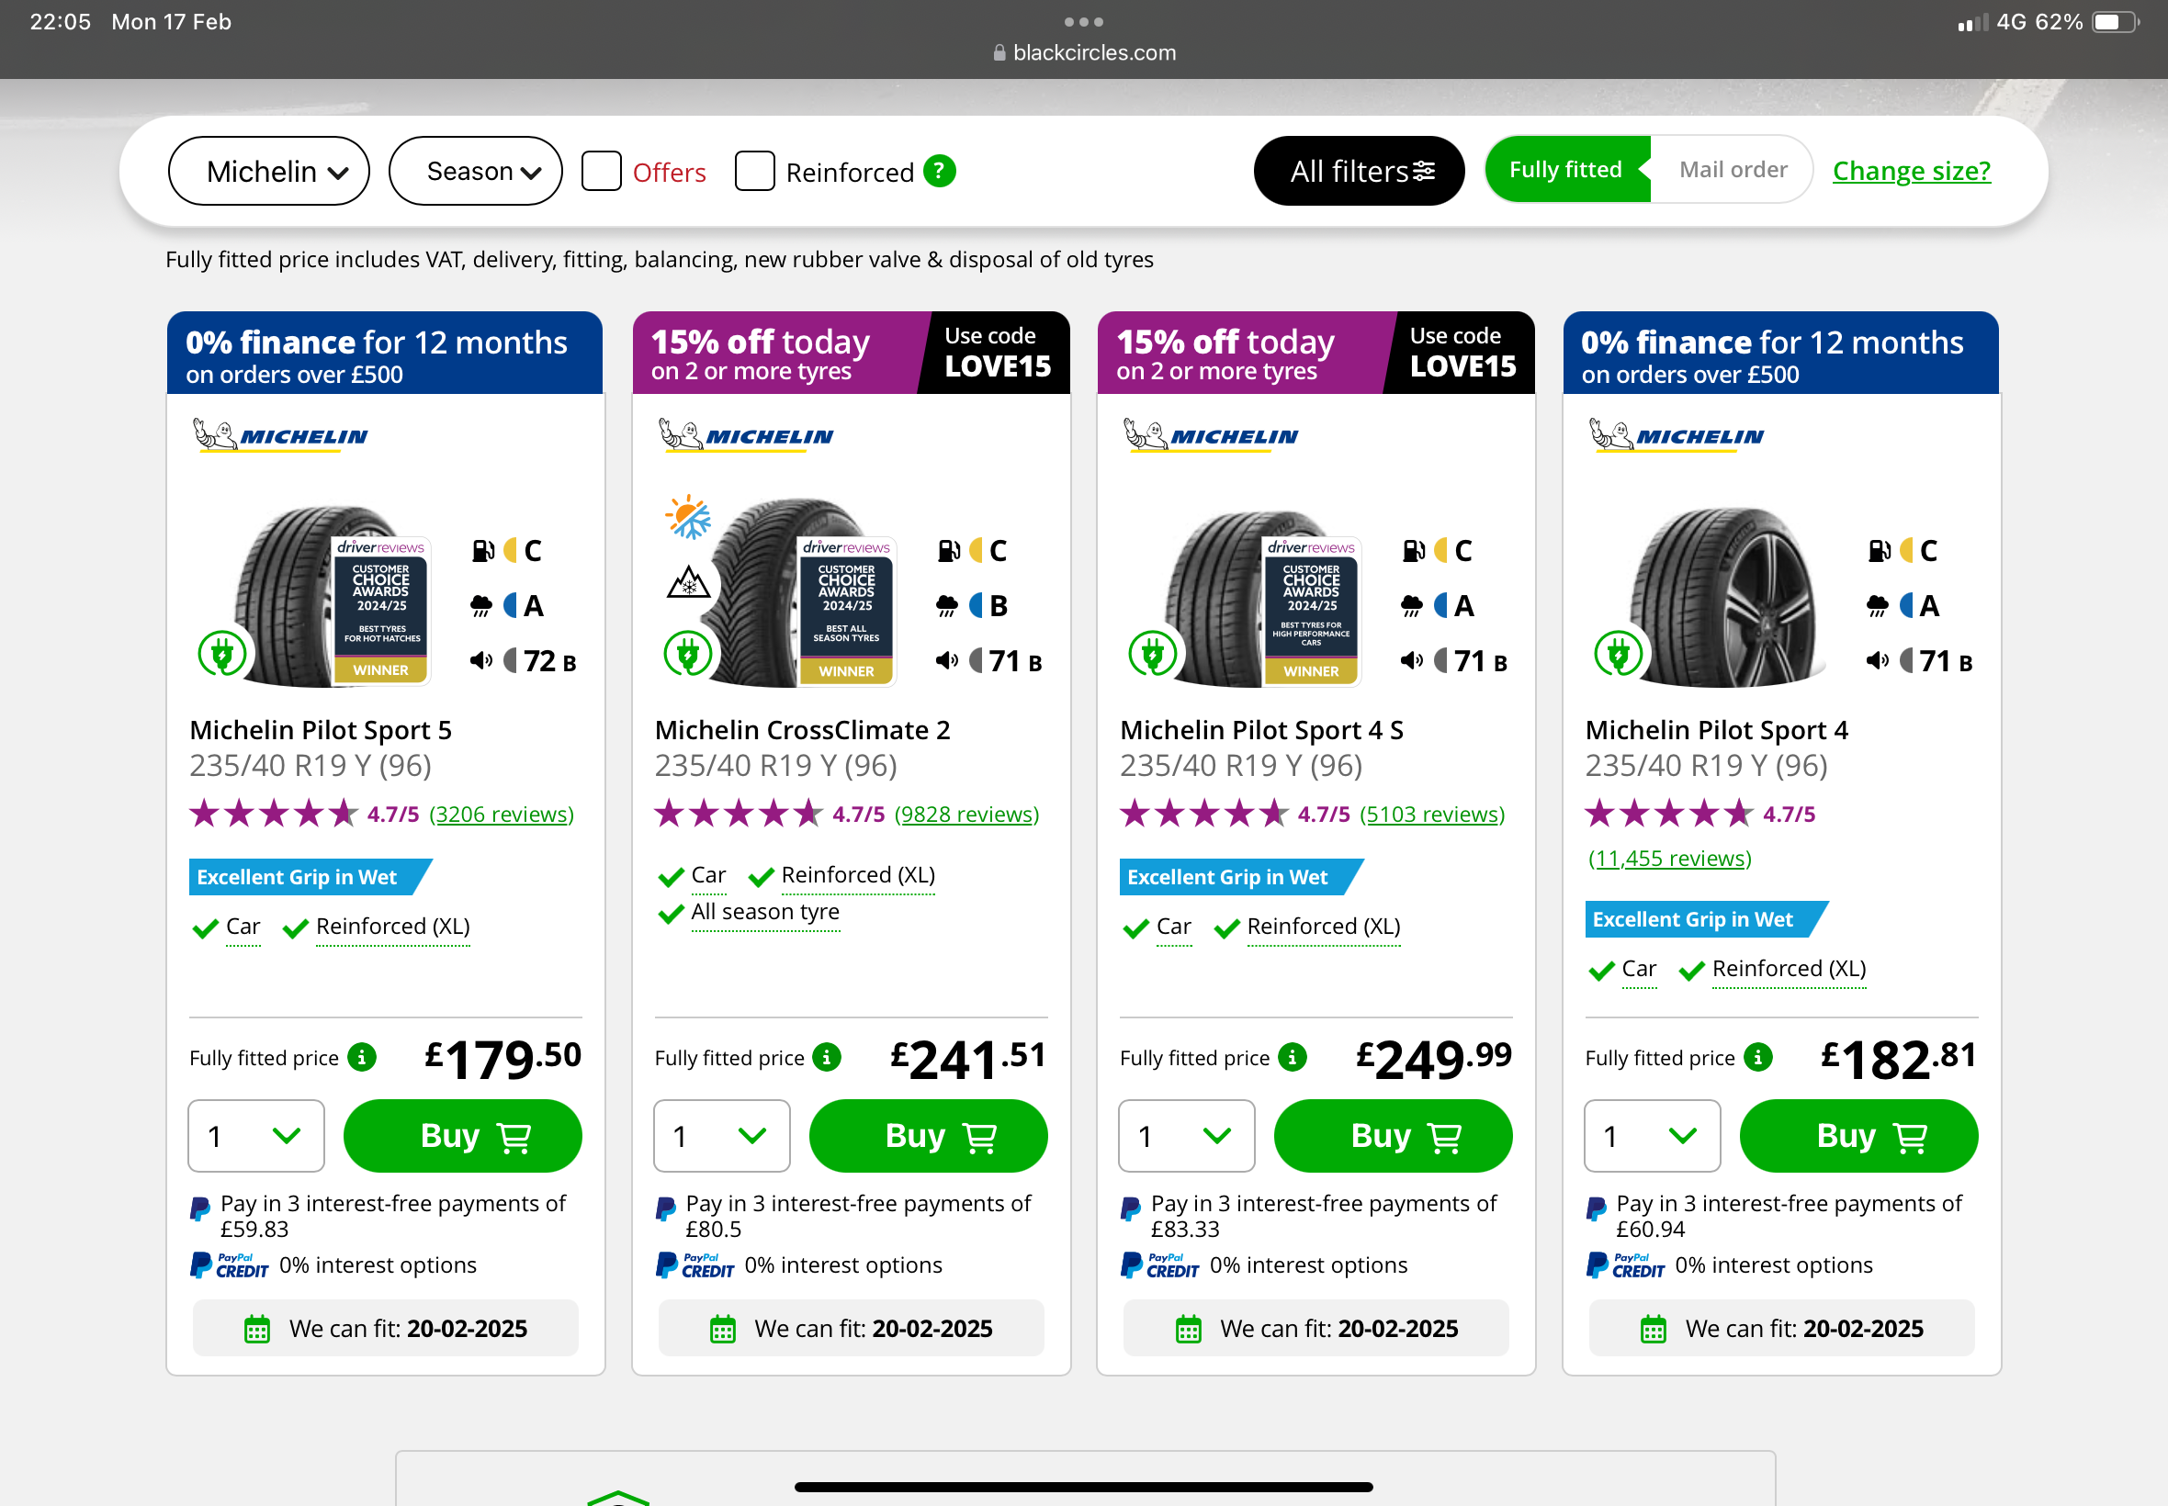Tap the EV plug icon on Pilot Sport 4
This screenshot has height=1506, width=2168.
coord(1618,653)
